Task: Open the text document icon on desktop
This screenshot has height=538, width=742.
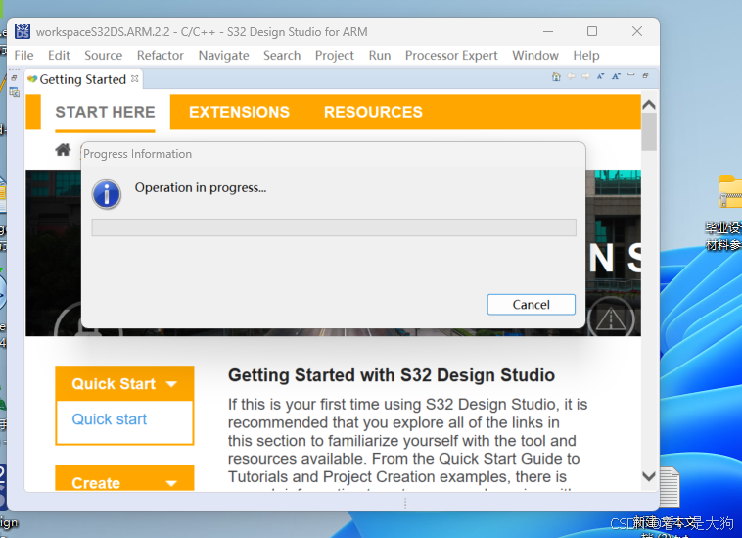Action: (669, 486)
